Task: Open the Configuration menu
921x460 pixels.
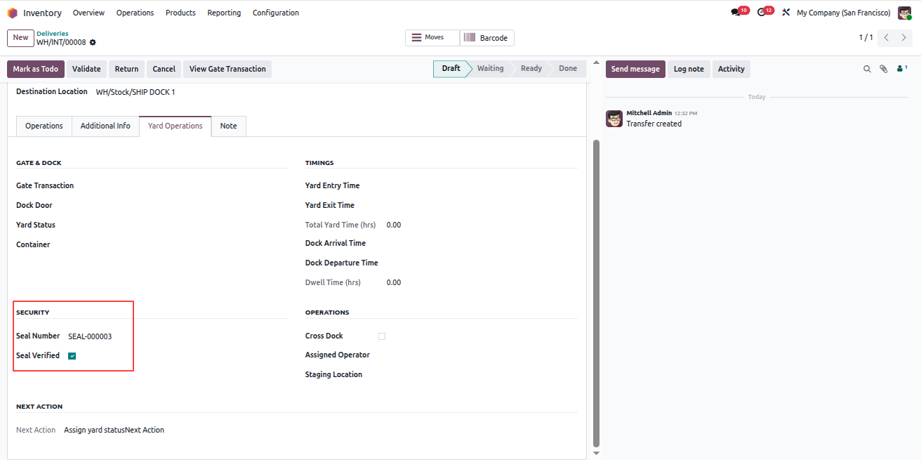Action: coord(276,13)
